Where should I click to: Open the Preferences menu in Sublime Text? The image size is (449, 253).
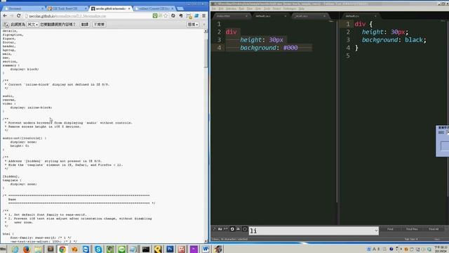coord(290,8)
